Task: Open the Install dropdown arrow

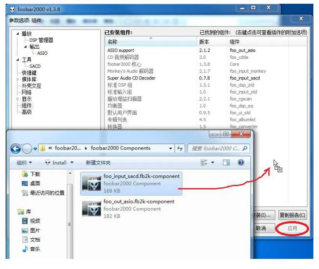Action: click(72, 163)
